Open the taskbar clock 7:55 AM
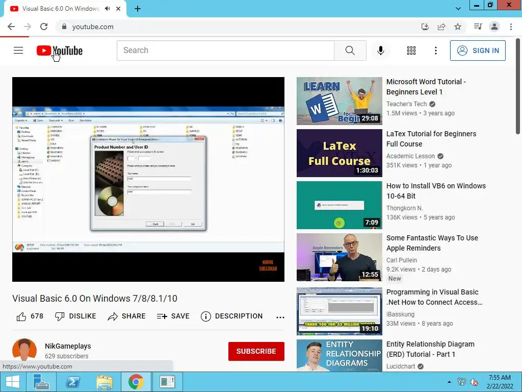 tap(500, 382)
